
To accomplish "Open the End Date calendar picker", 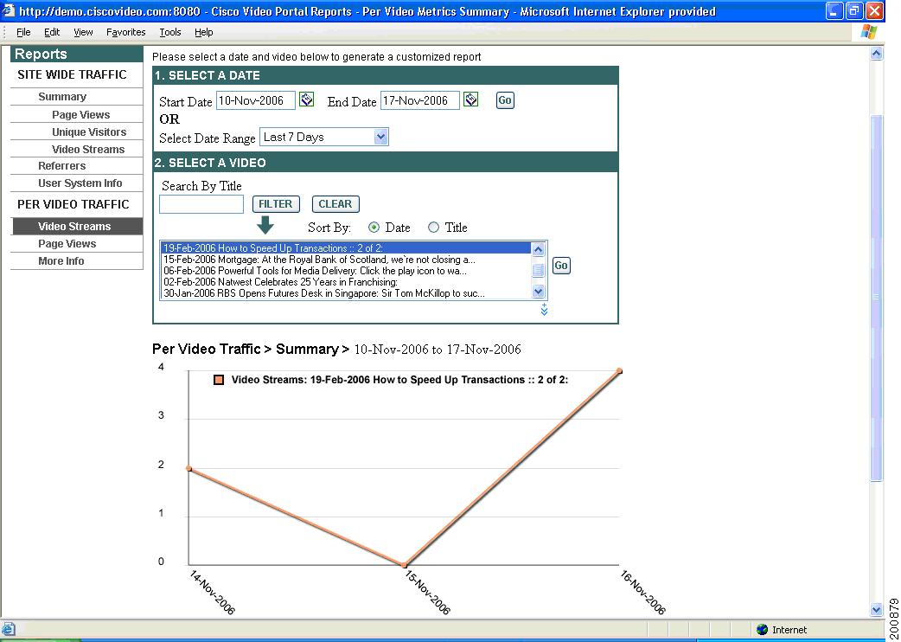I will pos(470,100).
